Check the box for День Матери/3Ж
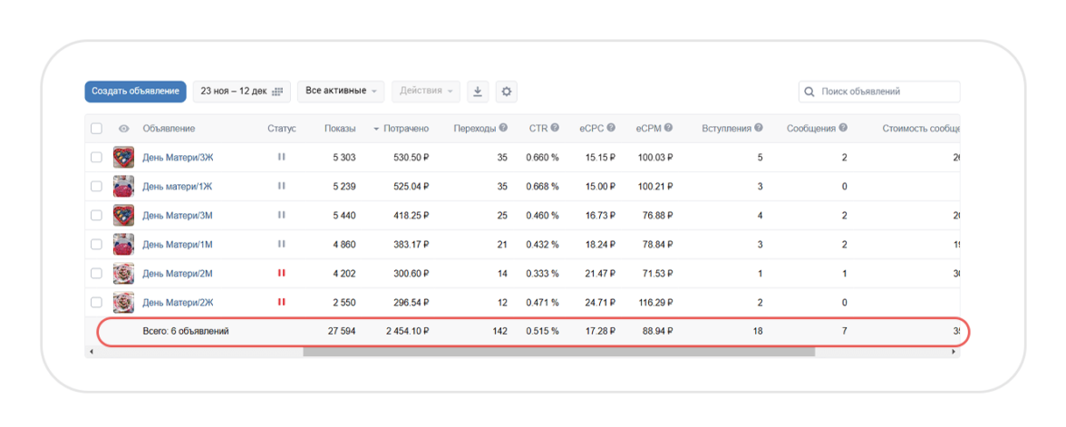 [x=97, y=158]
